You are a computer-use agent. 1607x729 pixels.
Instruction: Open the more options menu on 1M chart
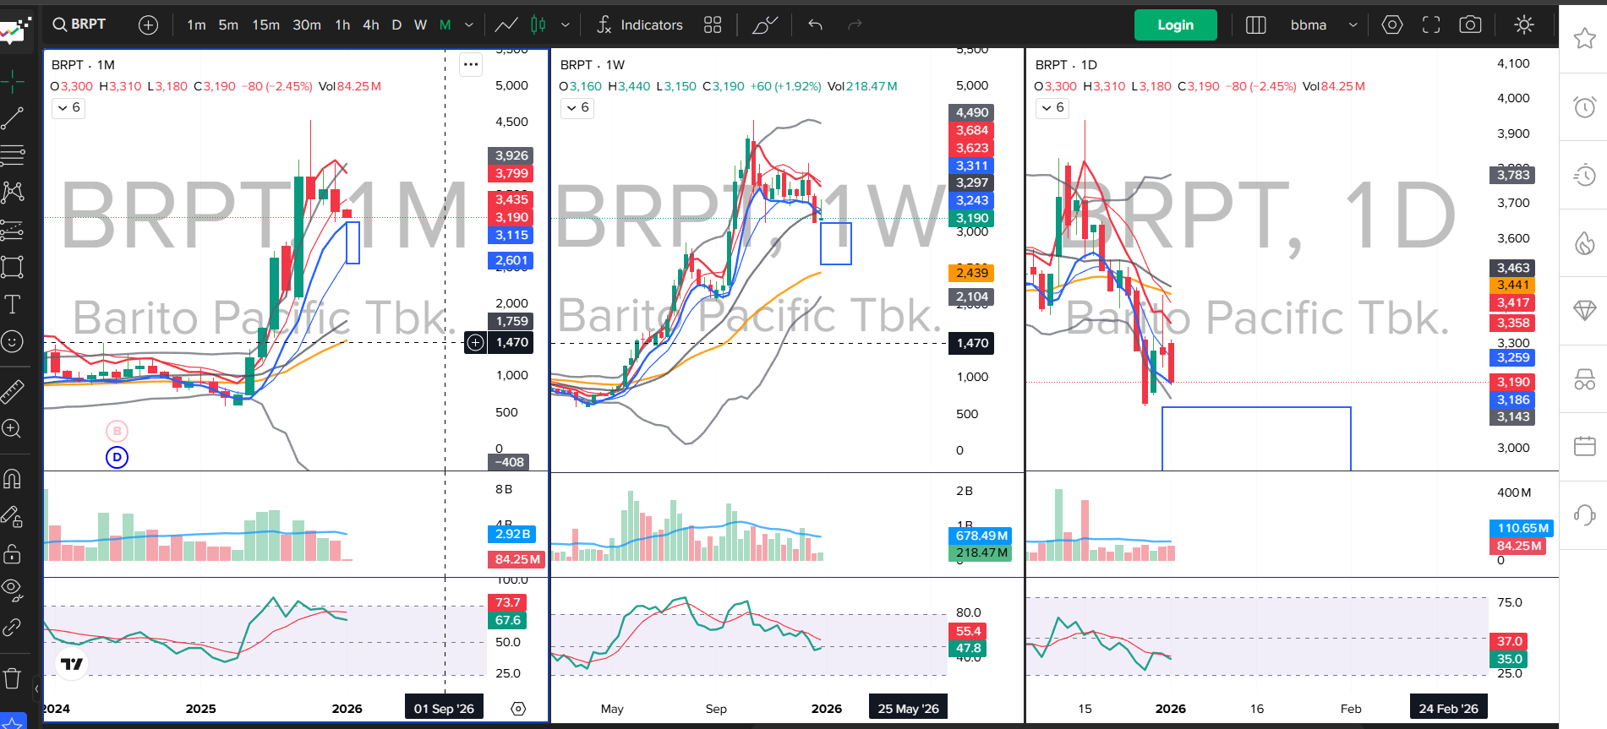471,64
